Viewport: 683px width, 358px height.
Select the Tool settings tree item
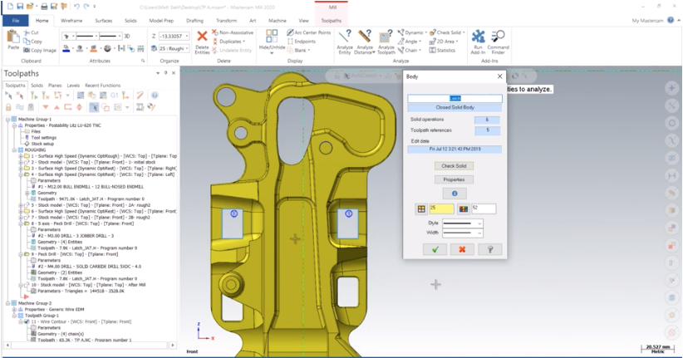[x=43, y=138]
